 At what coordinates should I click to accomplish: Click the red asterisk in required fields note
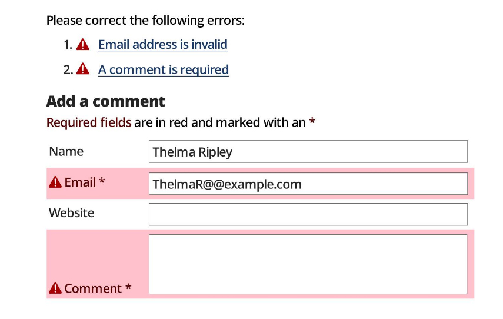312,122
